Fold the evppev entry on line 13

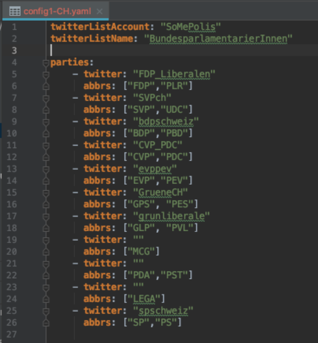tap(46, 169)
